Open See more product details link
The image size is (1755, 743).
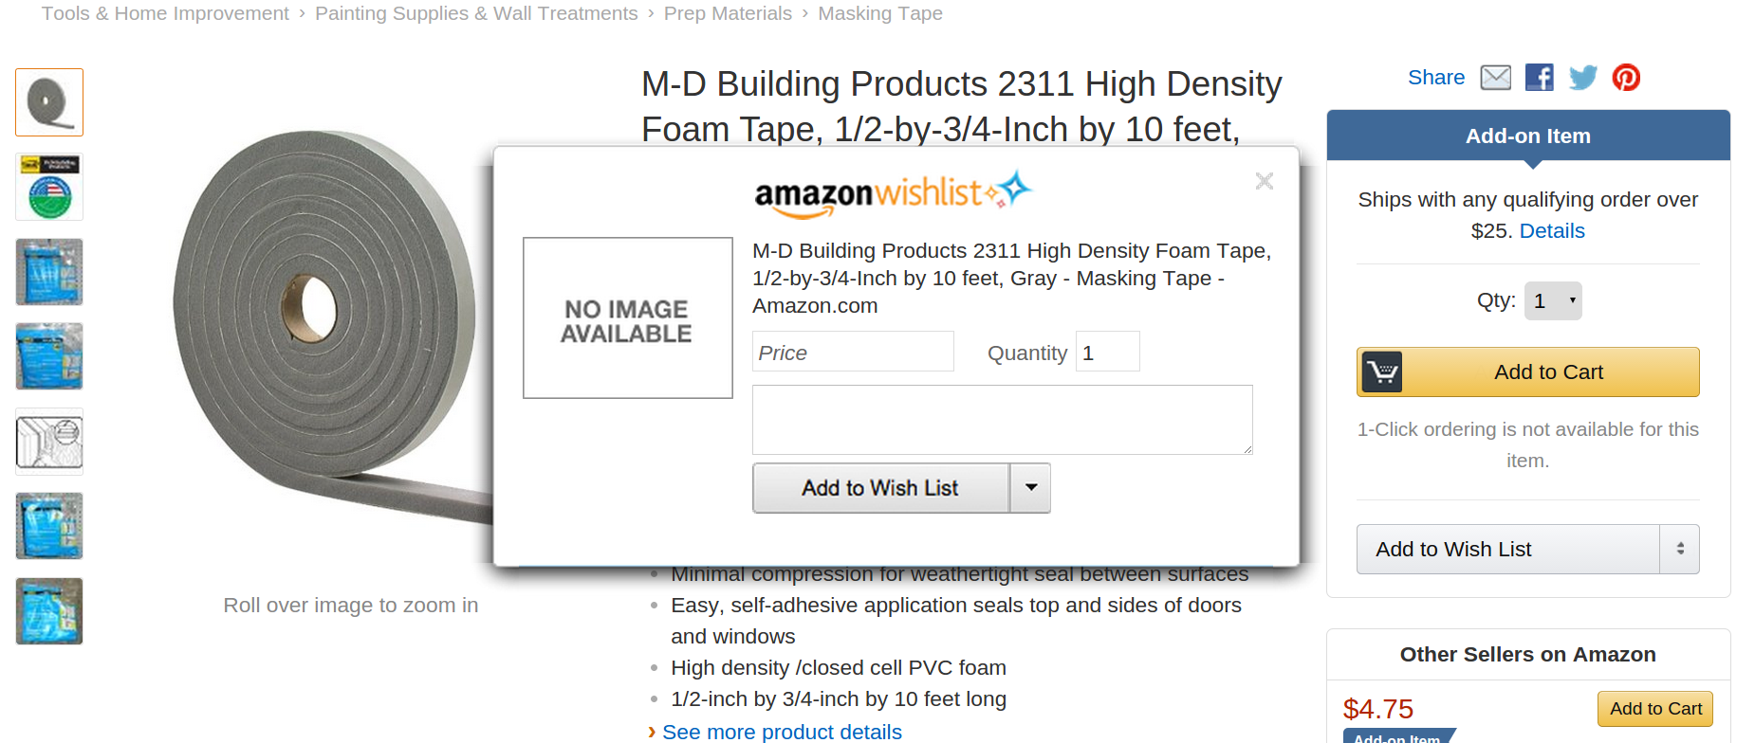(782, 732)
